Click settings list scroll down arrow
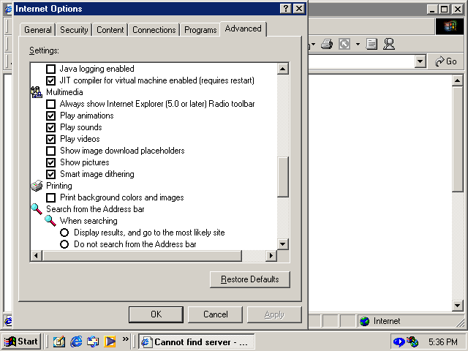The image size is (468, 351). coord(283,244)
